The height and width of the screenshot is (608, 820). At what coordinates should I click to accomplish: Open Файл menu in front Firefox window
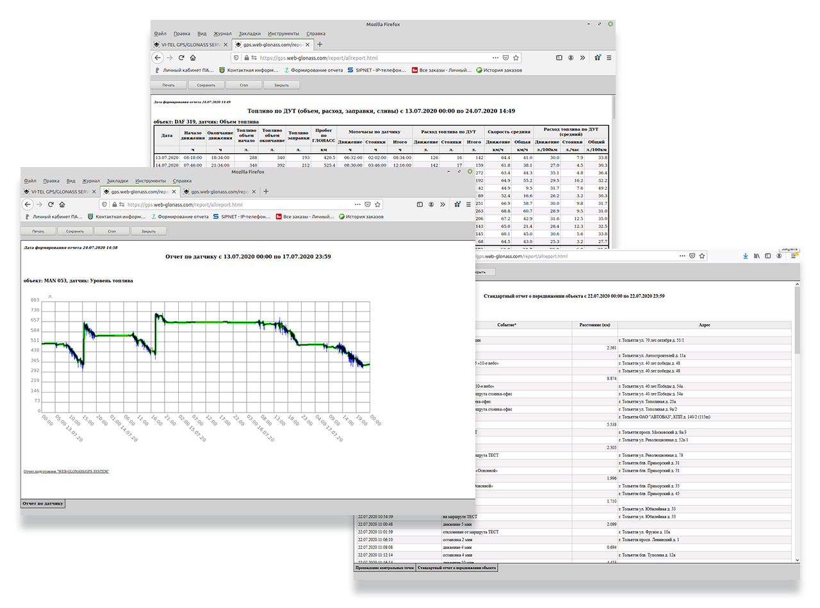(30, 181)
